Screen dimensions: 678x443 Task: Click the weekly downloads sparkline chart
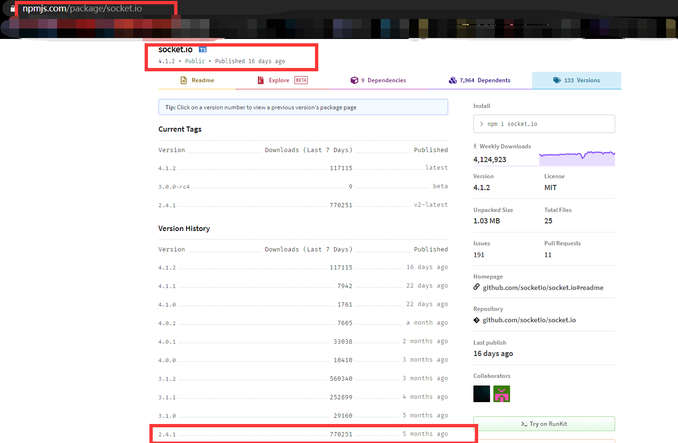click(x=577, y=158)
